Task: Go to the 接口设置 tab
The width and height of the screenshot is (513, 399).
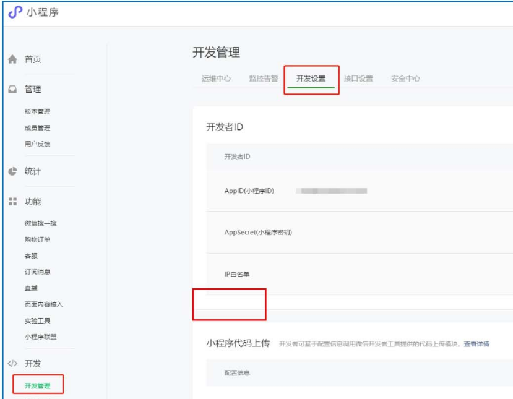Action: point(358,79)
